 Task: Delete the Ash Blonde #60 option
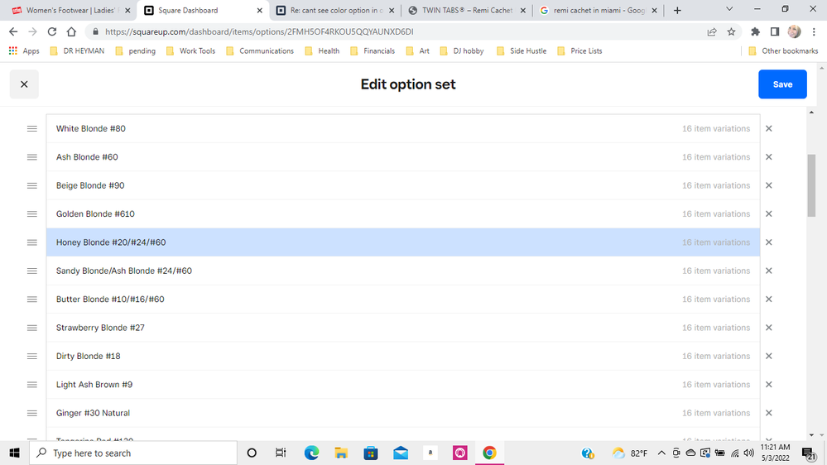coord(768,157)
